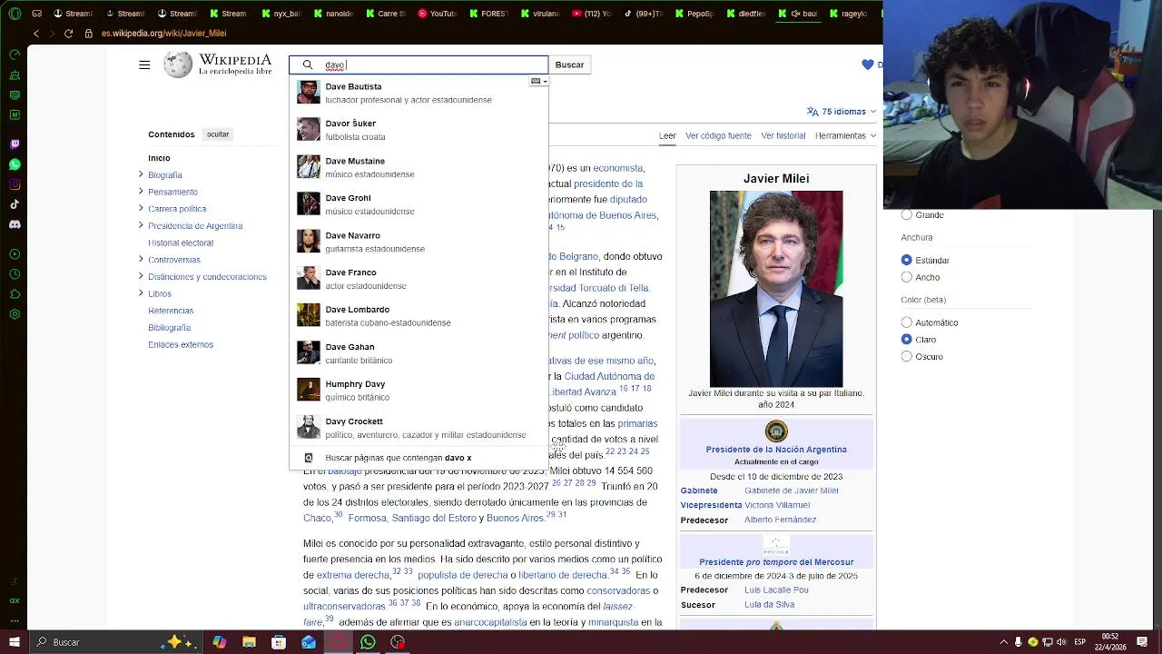1162x654 pixels.
Task: Switch to the nyx_bat browser tab
Action: click(x=280, y=14)
